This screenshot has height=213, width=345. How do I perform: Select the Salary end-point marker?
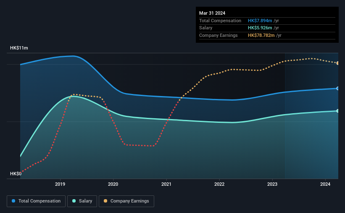pos(338,111)
